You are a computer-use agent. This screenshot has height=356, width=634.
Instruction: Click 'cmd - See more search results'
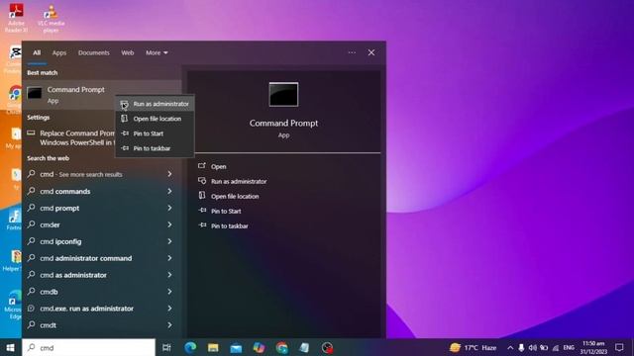81,174
